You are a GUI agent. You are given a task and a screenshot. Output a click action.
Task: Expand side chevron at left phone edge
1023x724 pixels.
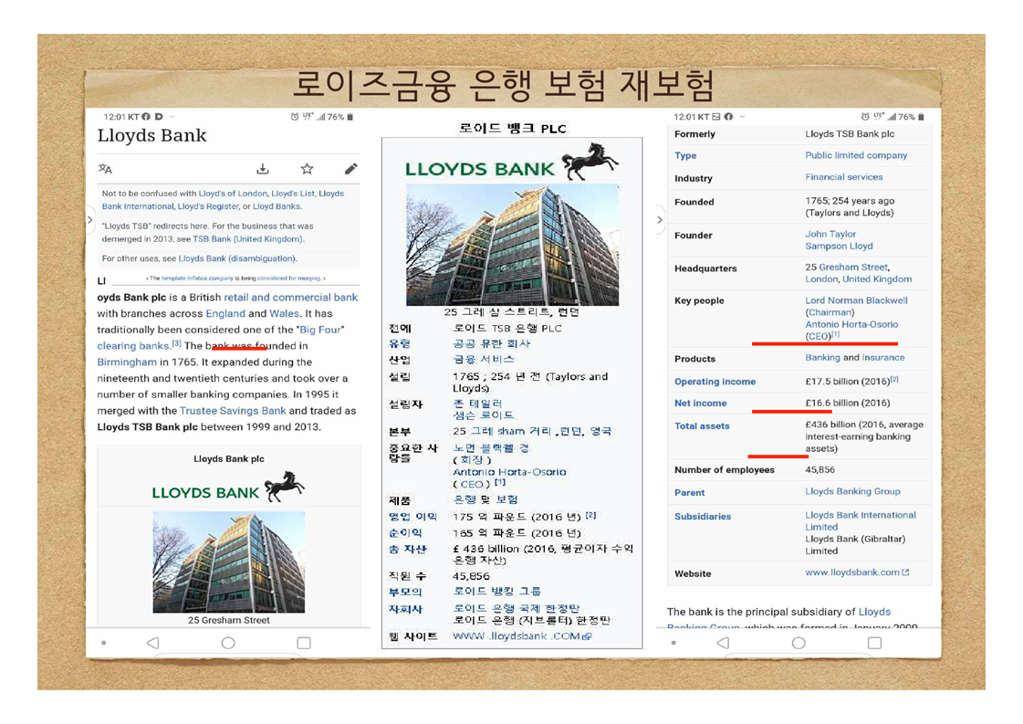click(90, 220)
